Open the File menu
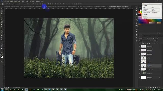163x91 pixels. click(x=5, y=1)
